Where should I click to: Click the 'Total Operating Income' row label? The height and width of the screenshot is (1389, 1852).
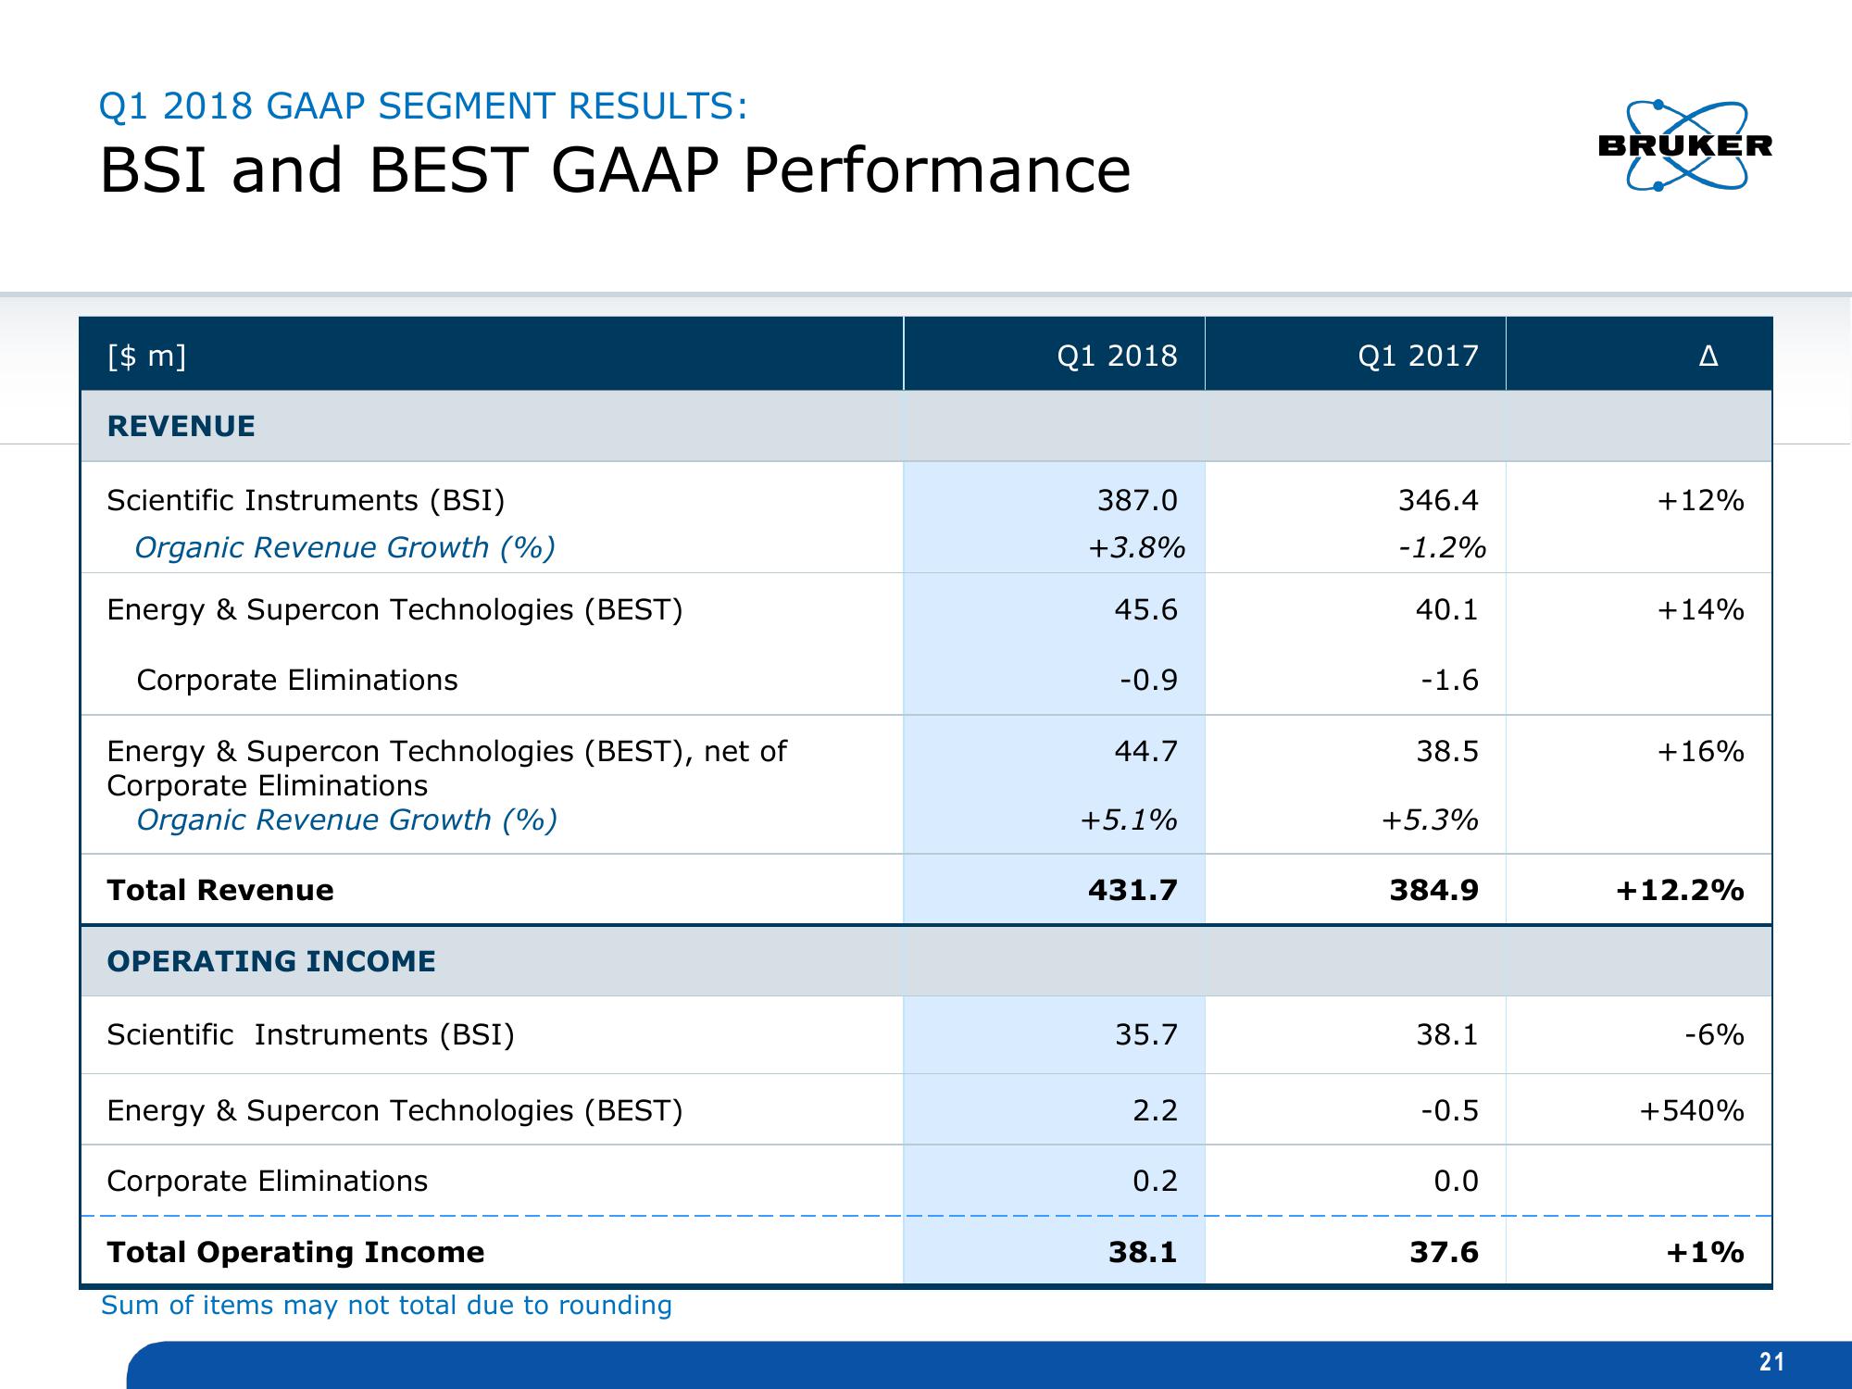pyautogui.click(x=295, y=1252)
